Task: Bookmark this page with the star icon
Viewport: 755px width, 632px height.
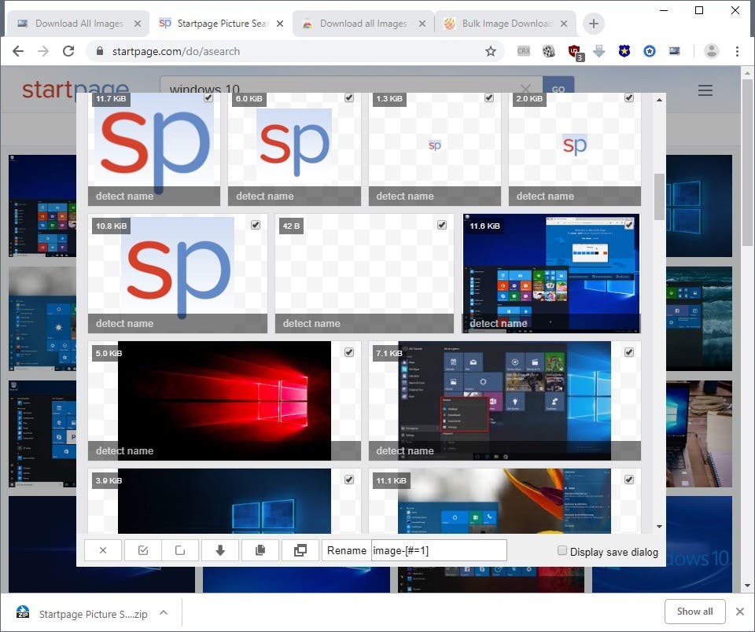Action: pyautogui.click(x=490, y=51)
